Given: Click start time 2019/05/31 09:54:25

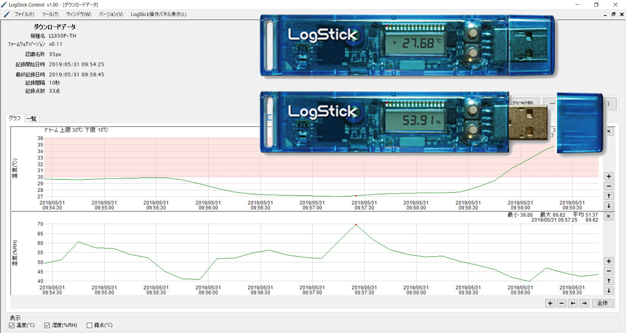Looking at the screenshot, I should [x=77, y=64].
